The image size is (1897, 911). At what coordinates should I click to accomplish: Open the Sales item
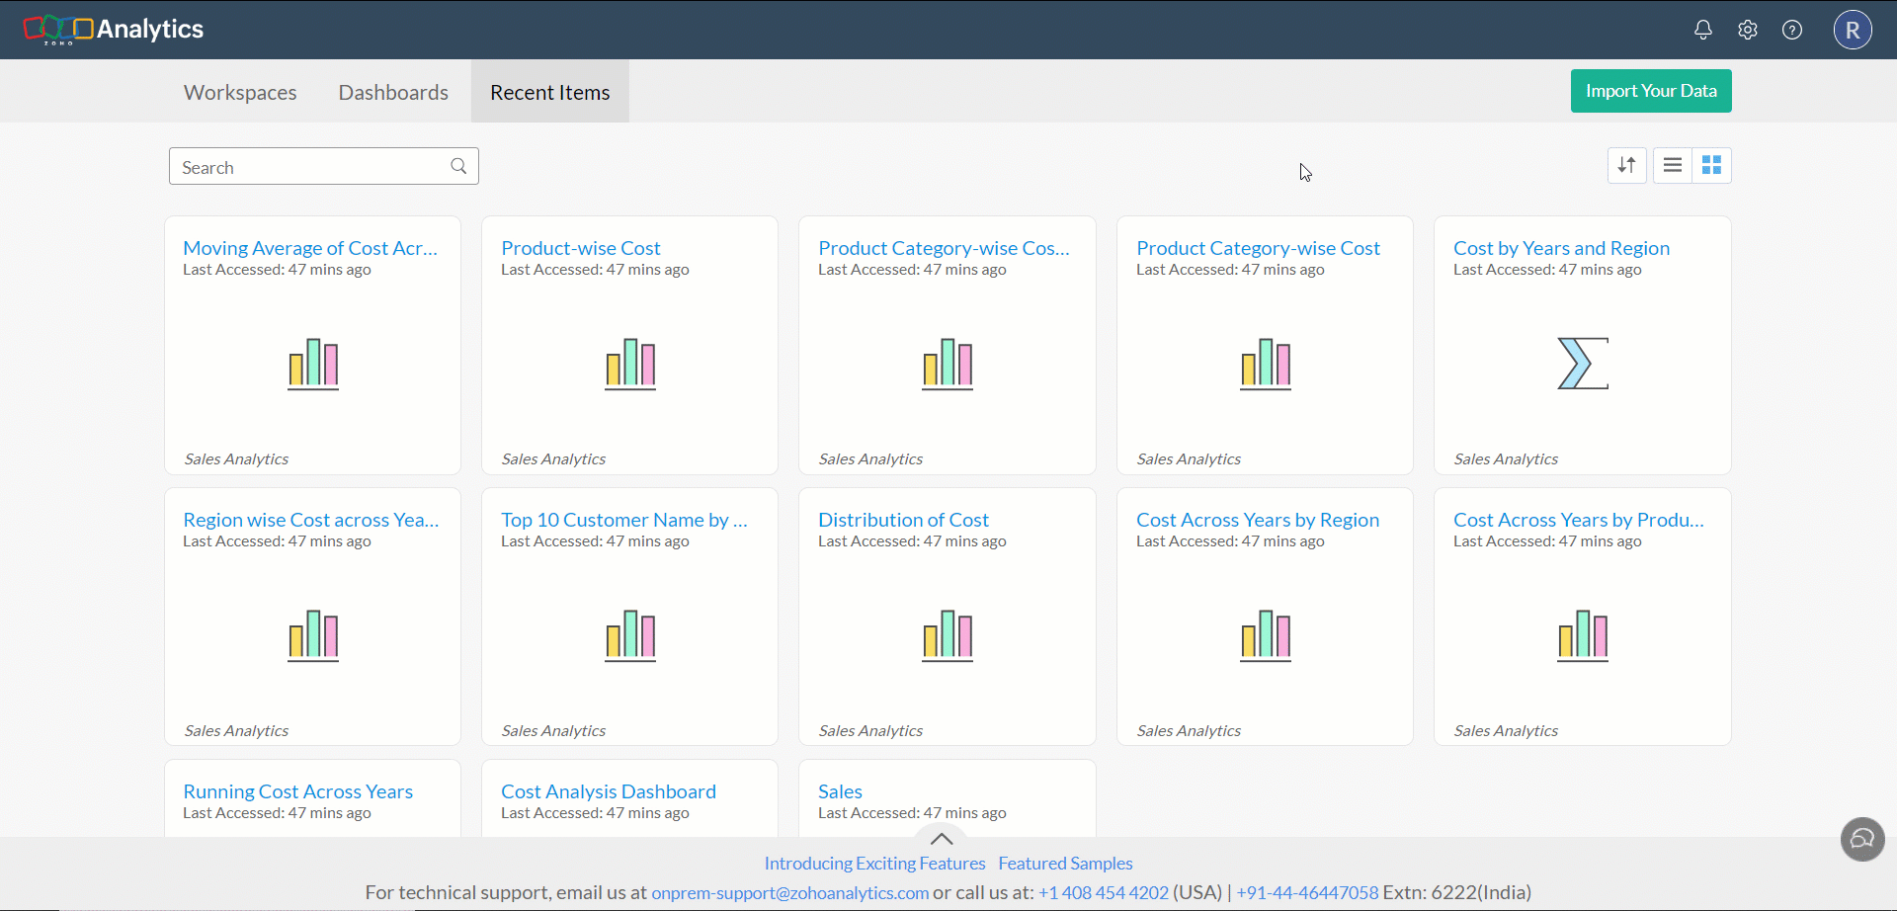click(x=840, y=791)
